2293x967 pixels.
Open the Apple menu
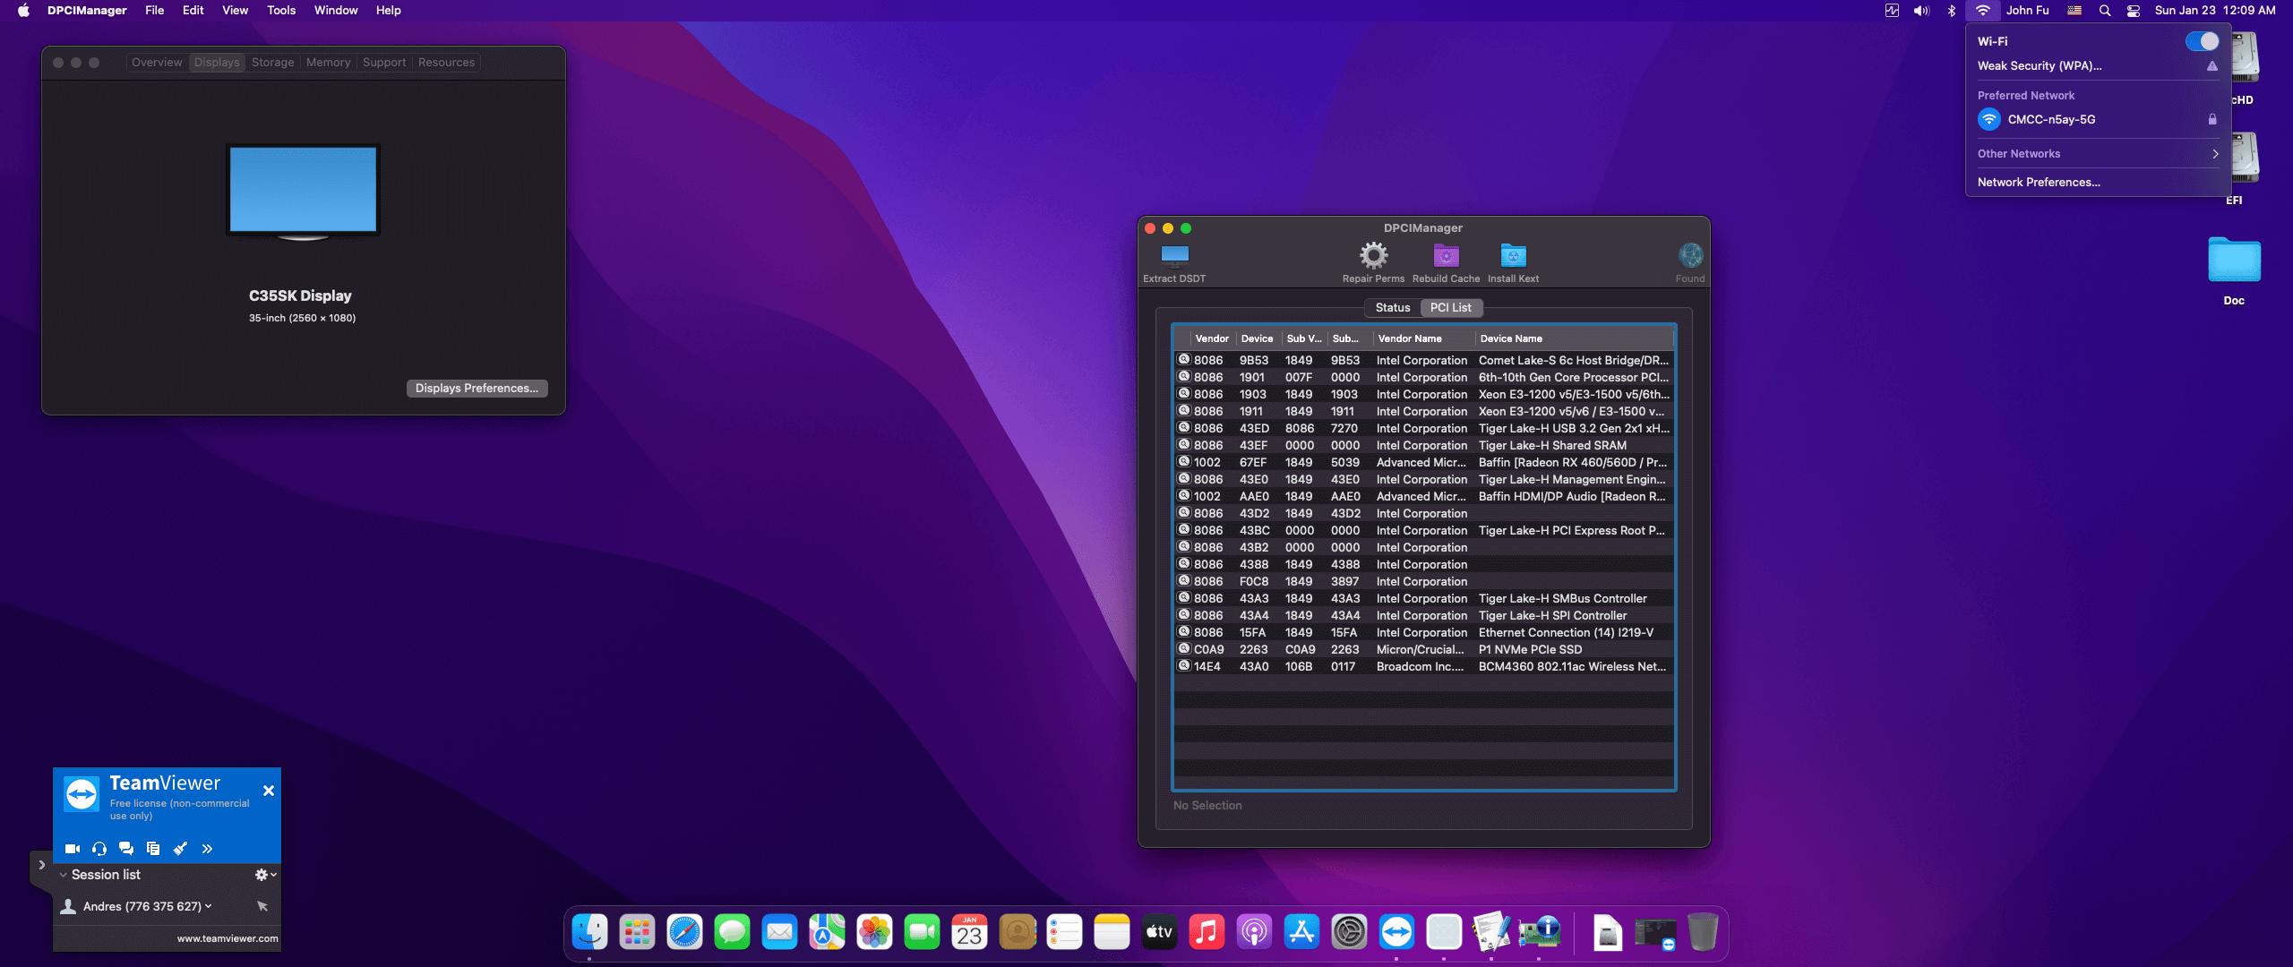[x=23, y=11]
